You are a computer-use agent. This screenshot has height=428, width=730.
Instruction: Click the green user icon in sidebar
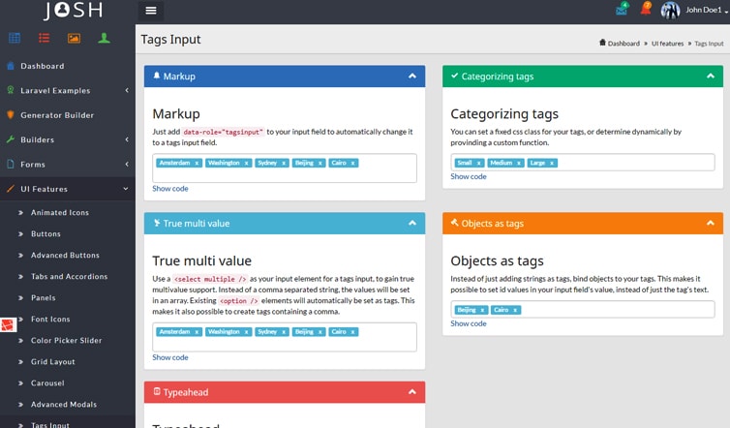(x=104, y=39)
